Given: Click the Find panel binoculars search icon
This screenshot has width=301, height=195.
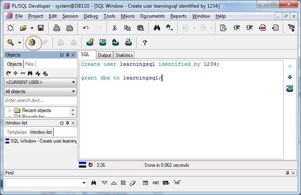Looking at the screenshot, I should (93, 183).
